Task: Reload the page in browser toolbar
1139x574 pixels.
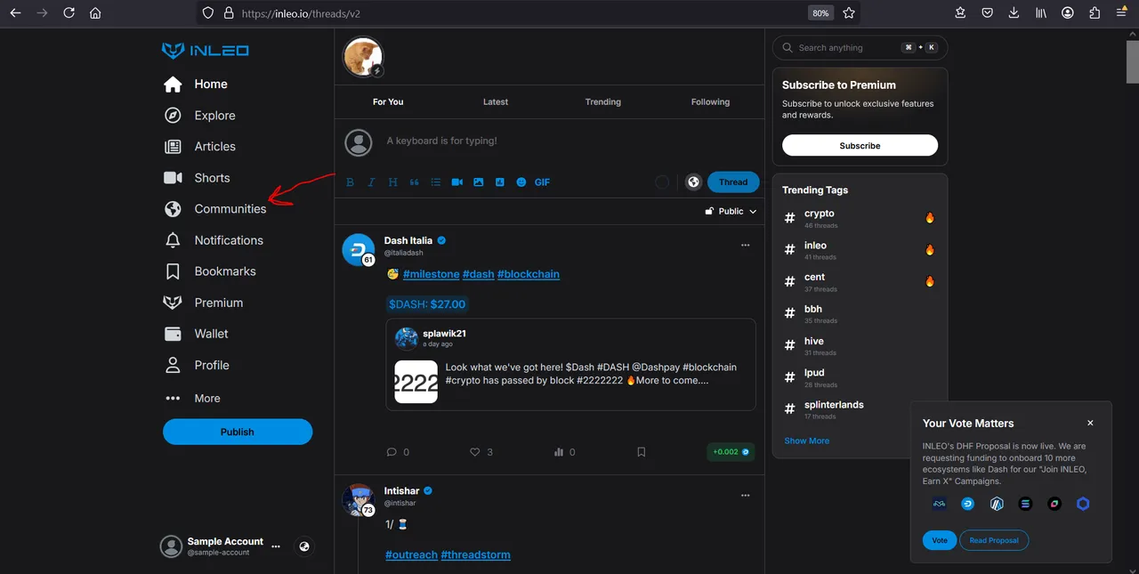Action: tap(69, 13)
